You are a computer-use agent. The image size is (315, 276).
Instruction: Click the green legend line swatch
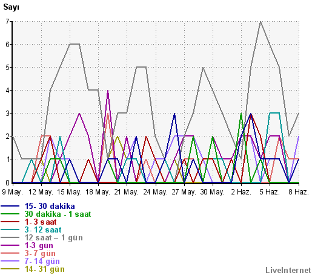click(x=10, y=214)
